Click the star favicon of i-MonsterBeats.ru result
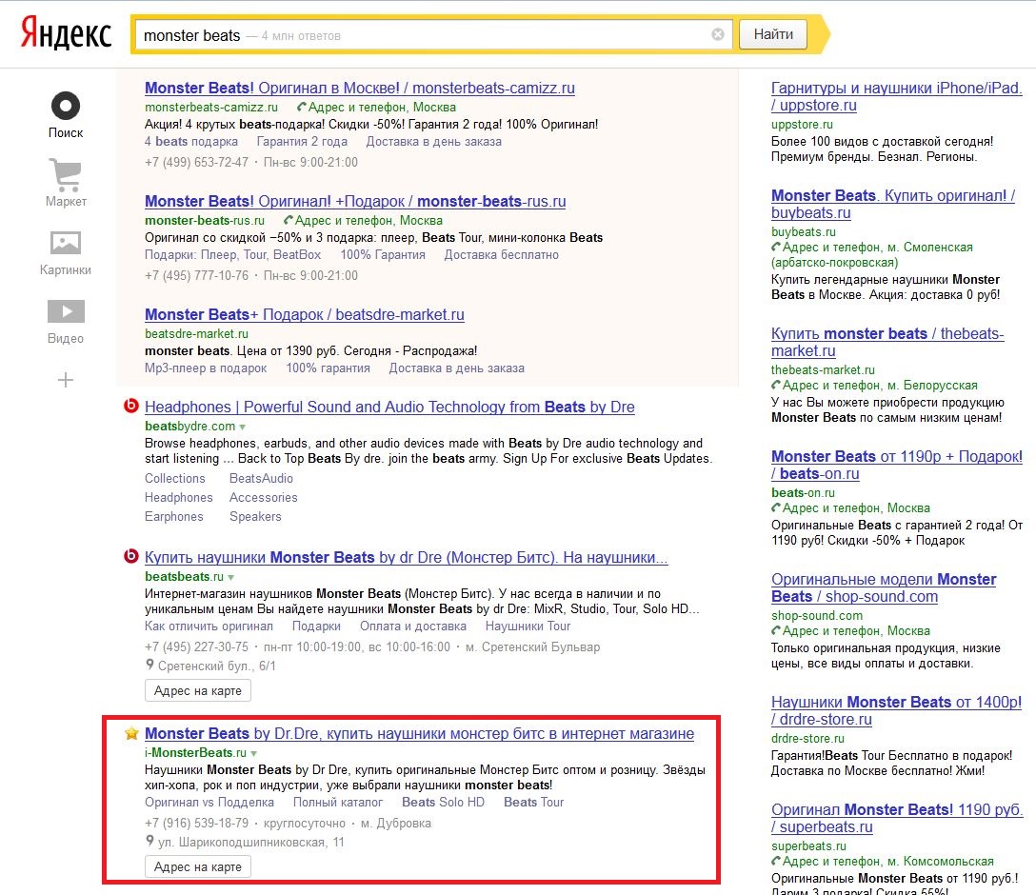 (x=131, y=733)
